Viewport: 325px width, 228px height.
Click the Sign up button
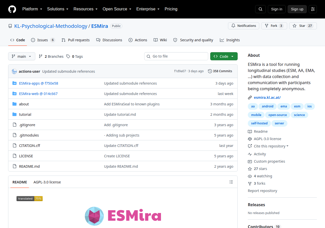[297, 9]
